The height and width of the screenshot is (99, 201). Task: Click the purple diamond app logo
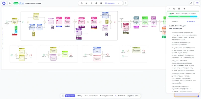click(4, 3)
